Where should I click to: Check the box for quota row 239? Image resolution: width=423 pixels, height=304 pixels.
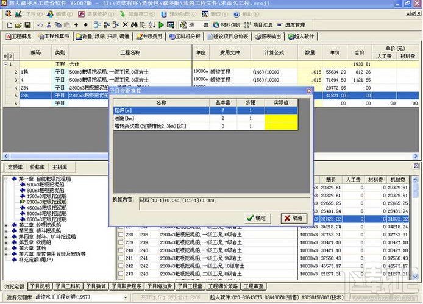[121, 242]
